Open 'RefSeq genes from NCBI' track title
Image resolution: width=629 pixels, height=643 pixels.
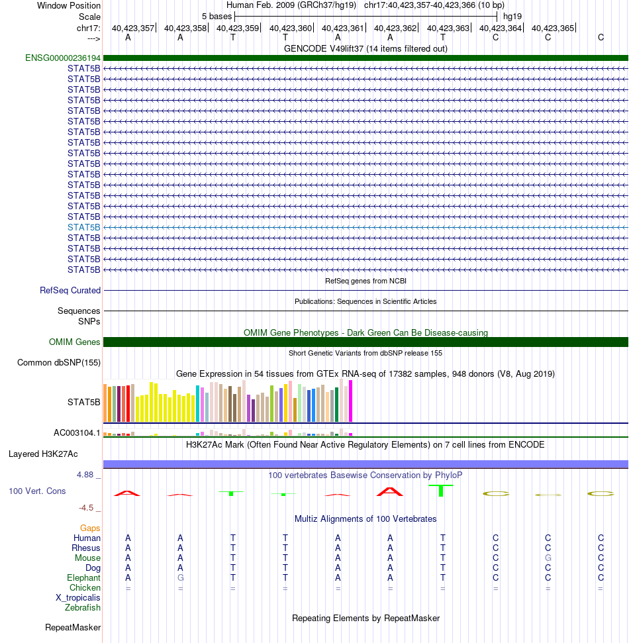[x=365, y=281]
